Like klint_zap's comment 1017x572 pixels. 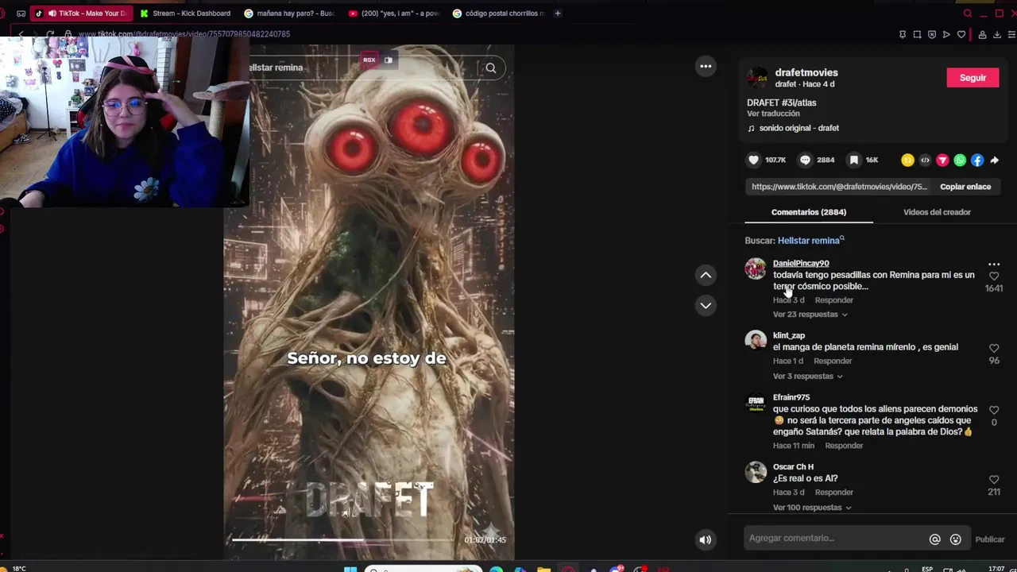[x=994, y=348]
